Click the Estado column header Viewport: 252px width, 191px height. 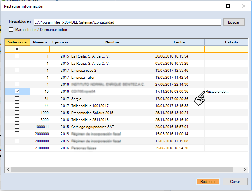(231, 42)
